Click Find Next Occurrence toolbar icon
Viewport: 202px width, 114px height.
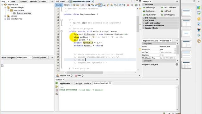coord(96,5)
